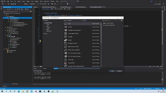Expand the Online node in dialog

point(43,34)
